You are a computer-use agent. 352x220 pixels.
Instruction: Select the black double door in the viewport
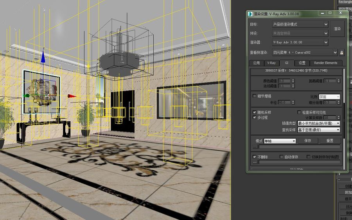click(122, 112)
